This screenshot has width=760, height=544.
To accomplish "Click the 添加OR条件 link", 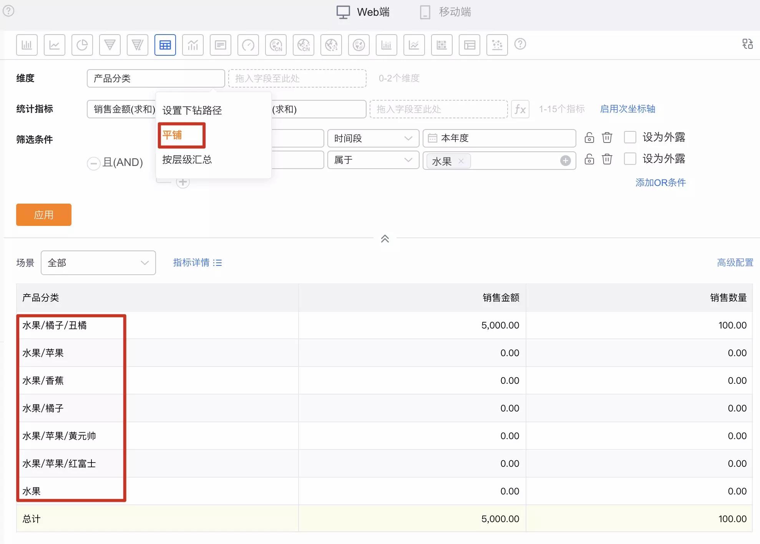I will 660,182.
